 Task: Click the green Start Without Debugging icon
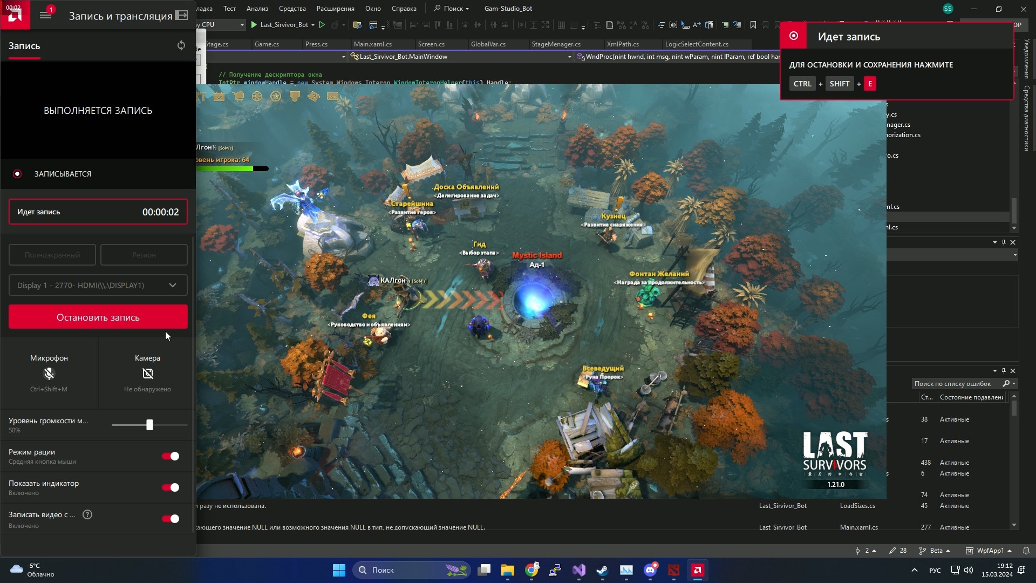322,25
